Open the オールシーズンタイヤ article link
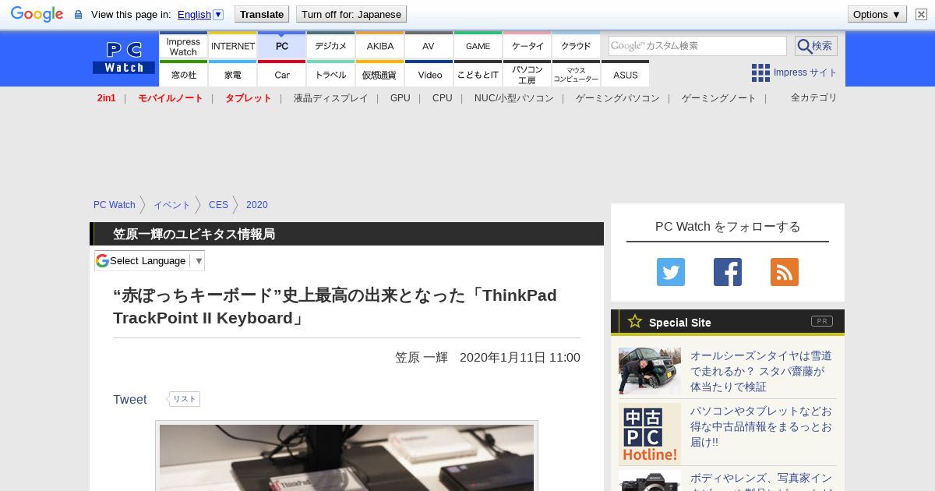 (x=761, y=371)
